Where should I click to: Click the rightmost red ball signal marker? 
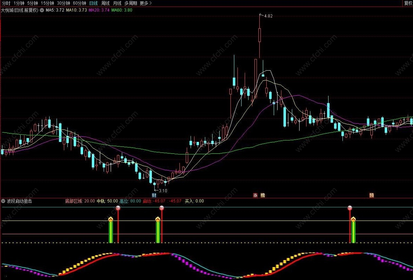(x=350, y=208)
